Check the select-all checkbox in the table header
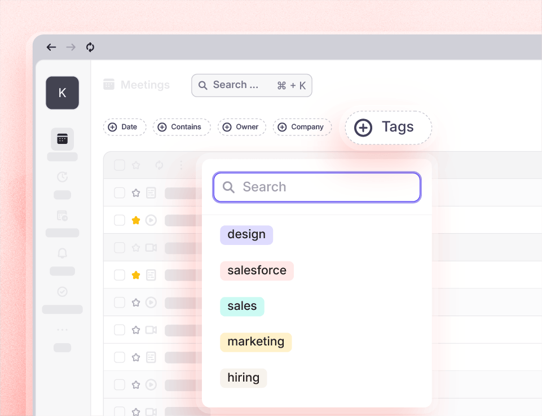 click(119, 165)
